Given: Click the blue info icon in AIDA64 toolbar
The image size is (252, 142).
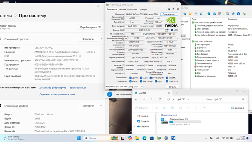Looking at the screenshot, I should [238, 14].
